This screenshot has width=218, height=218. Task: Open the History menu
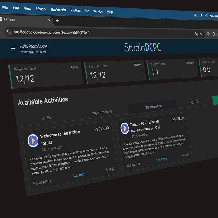click(41, 9)
